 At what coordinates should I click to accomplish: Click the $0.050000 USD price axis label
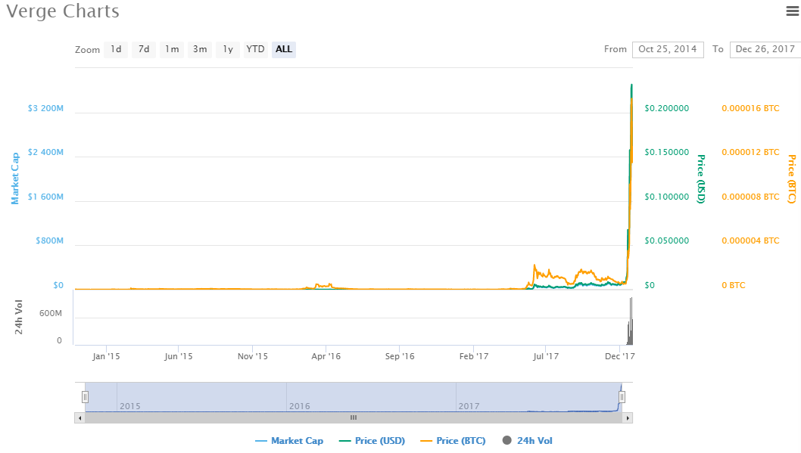(x=667, y=240)
